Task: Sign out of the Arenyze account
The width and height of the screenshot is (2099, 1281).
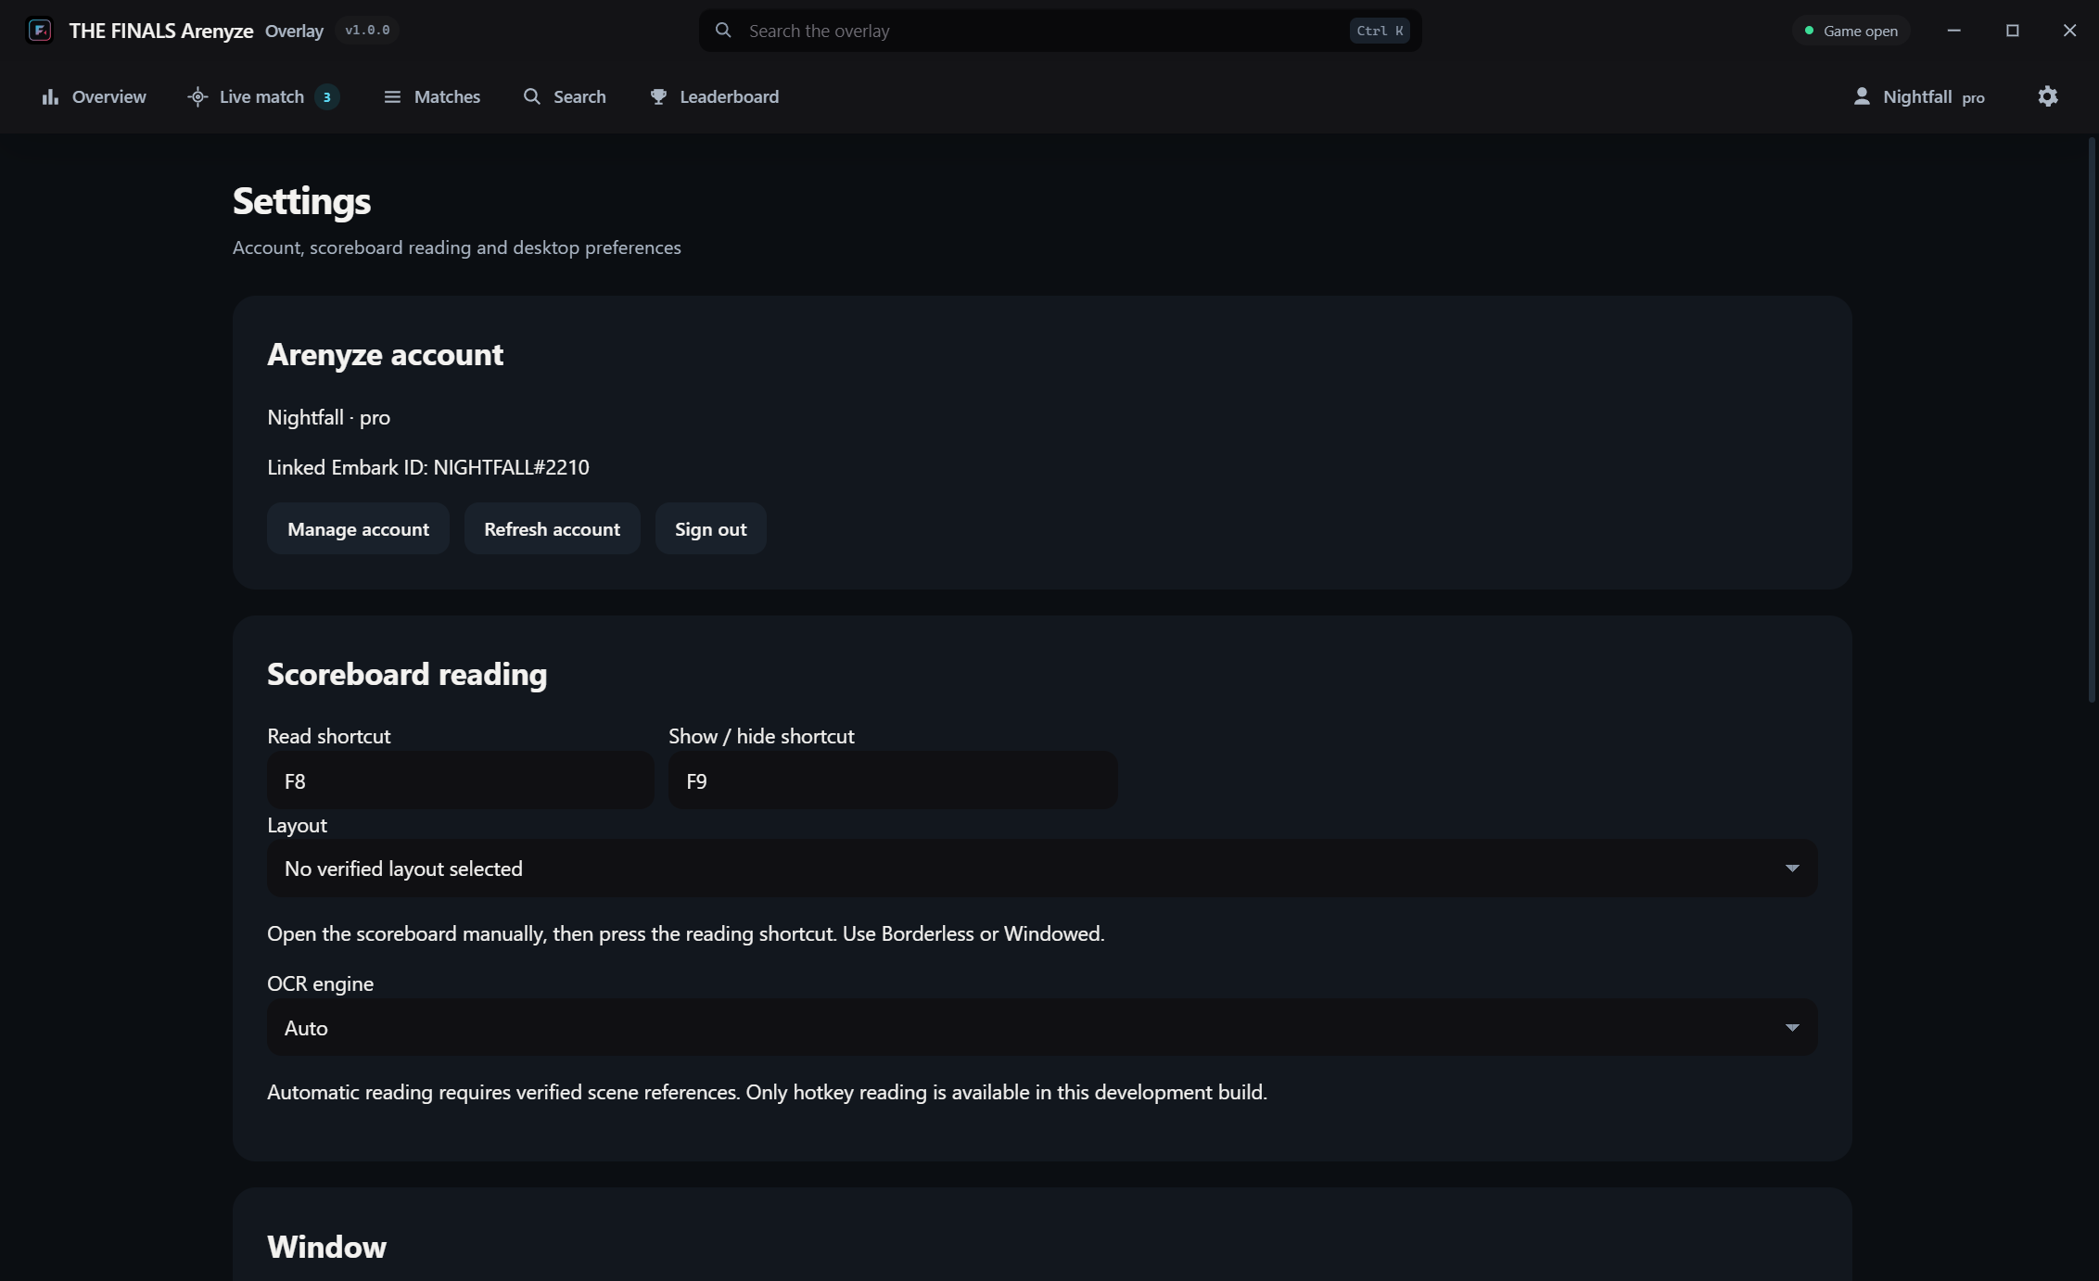Action: coord(710,528)
